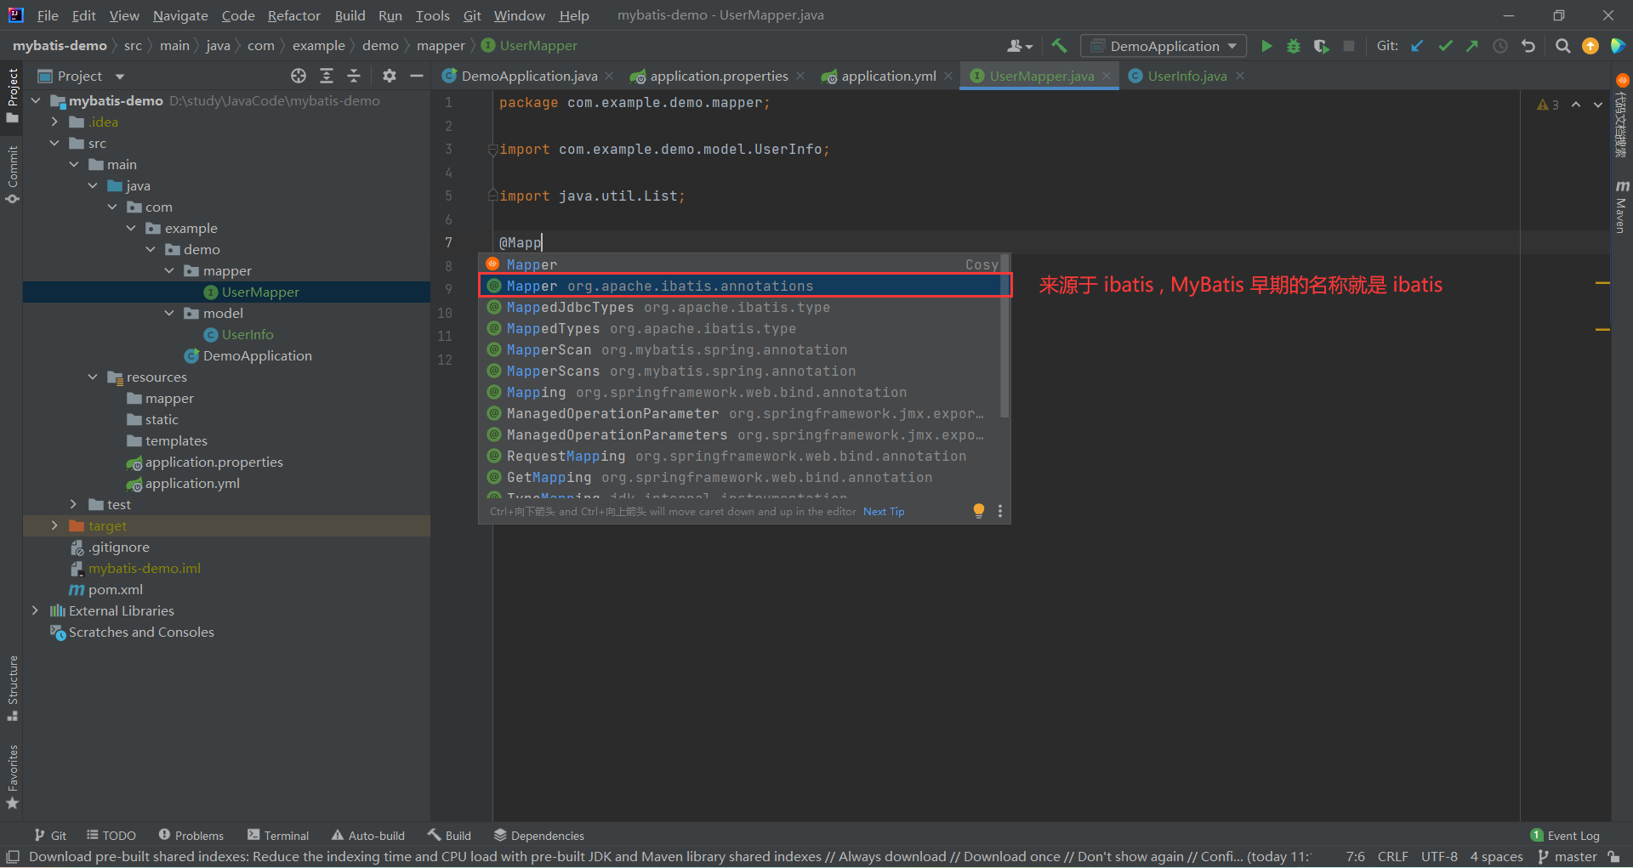1633x868 pixels.
Task: Change CRLF line separator in status bar
Action: [x=1392, y=856]
